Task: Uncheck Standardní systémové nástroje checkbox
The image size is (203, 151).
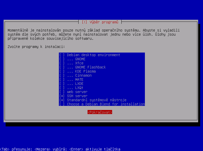Action: tap(62, 100)
